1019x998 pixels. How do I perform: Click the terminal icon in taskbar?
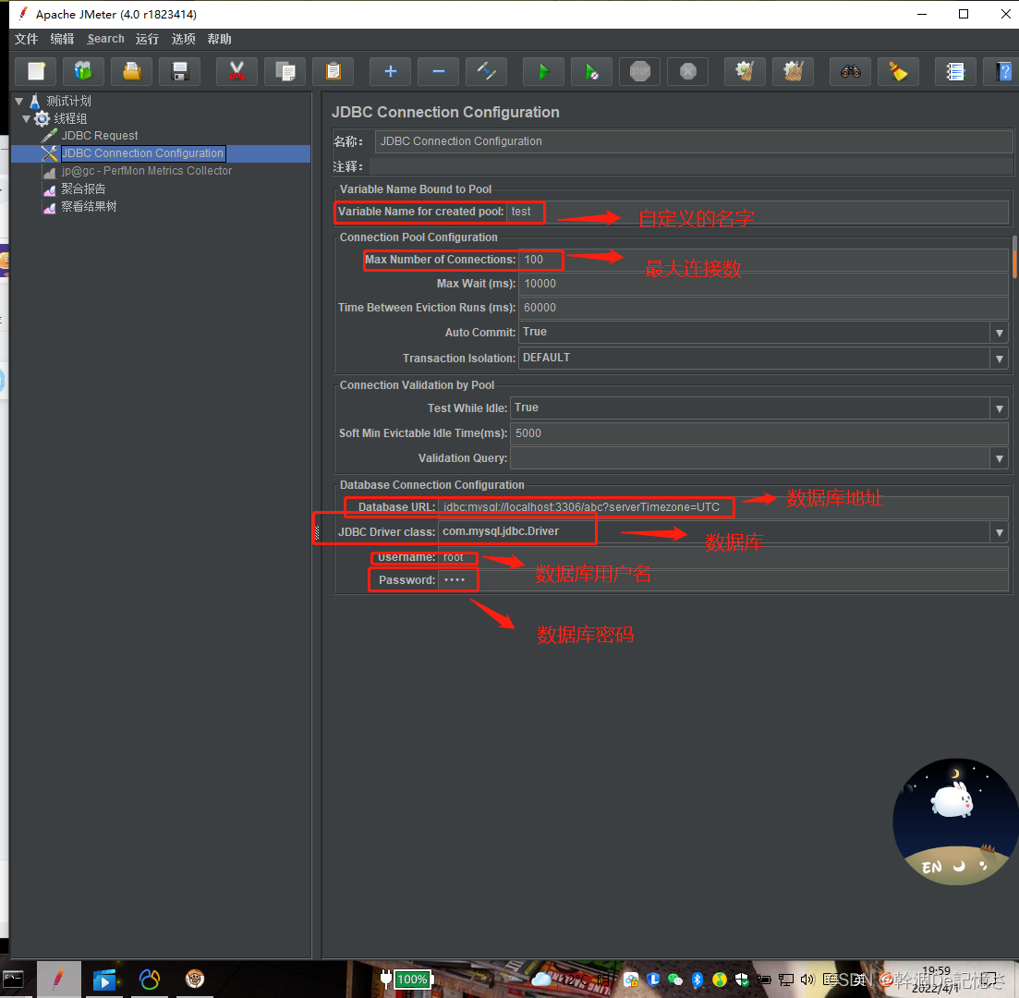pyautogui.click(x=13, y=980)
